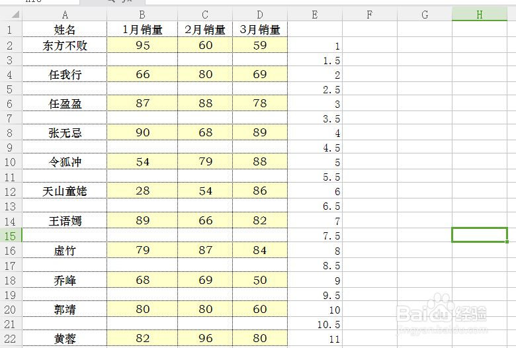516x348 pixels.
Task: Select row 9 header
Action: [x=11, y=147]
